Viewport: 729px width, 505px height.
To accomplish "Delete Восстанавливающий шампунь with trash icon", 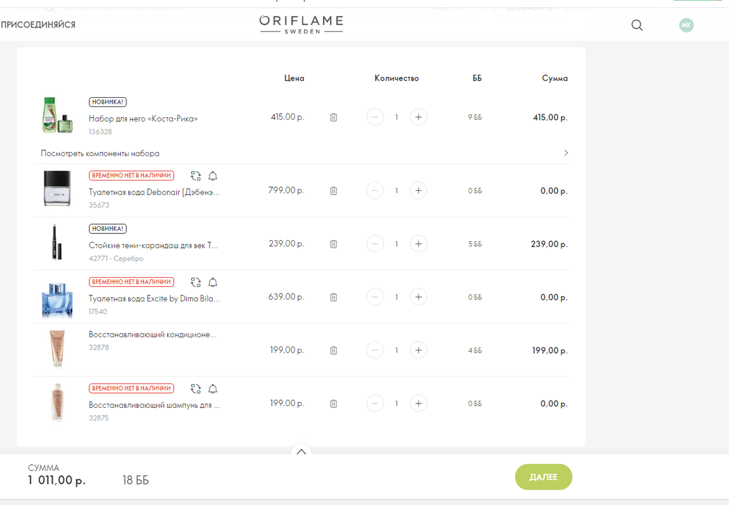I will [x=334, y=404].
